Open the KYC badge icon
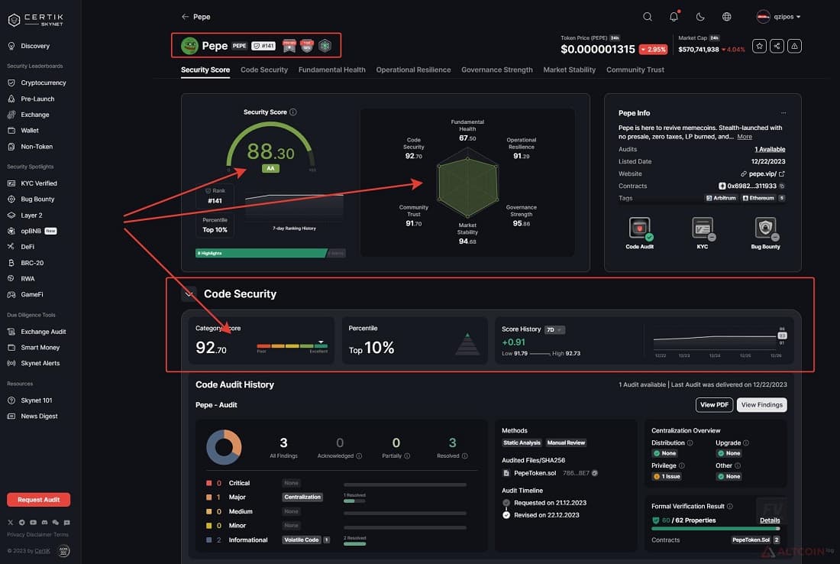This screenshot has width=840, height=564. (x=703, y=229)
